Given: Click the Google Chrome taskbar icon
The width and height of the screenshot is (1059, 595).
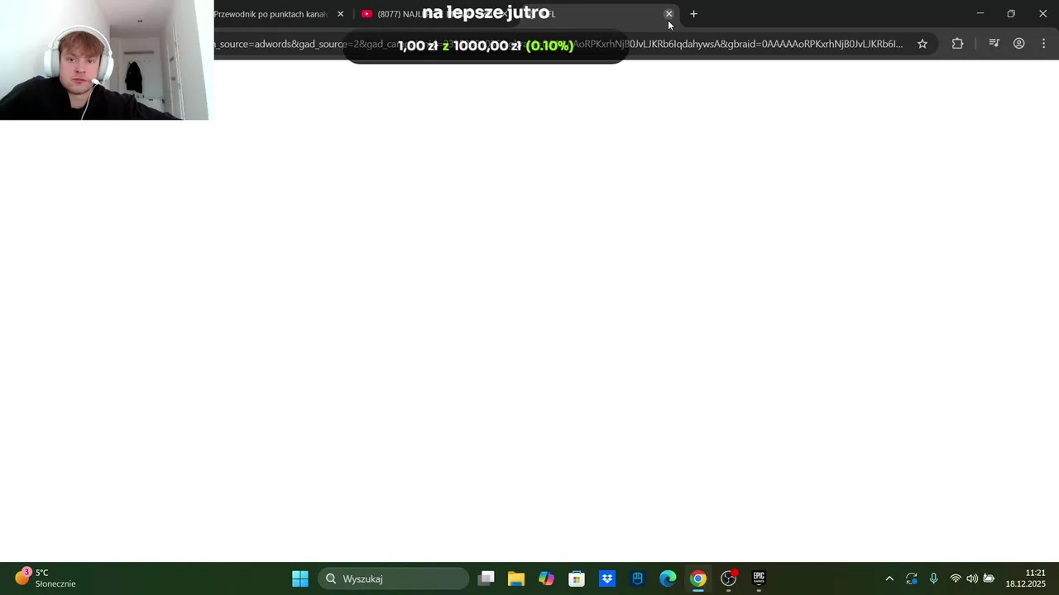Looking at the screenshot, I should 698,578.
